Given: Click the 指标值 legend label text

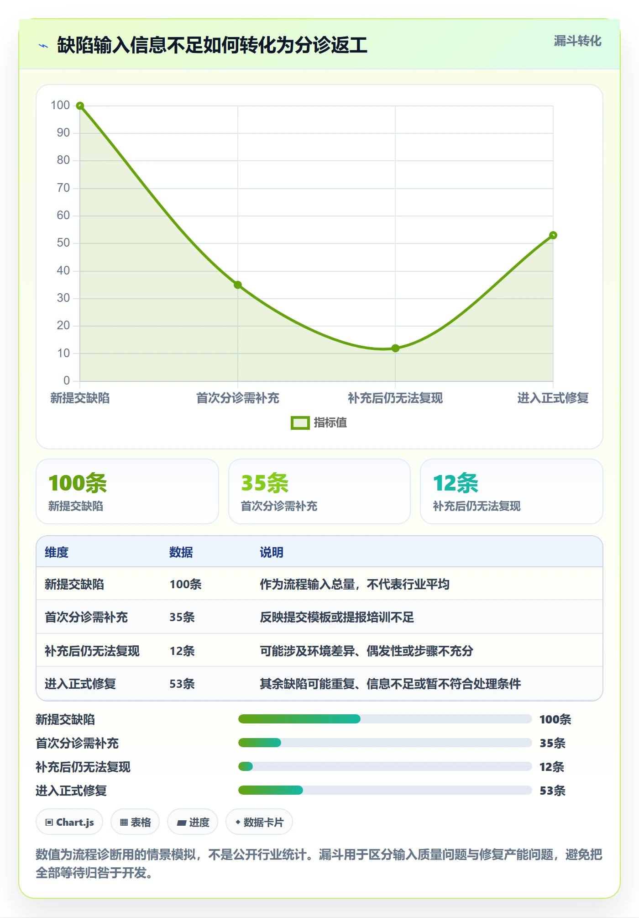Looking at the screenshot, I should (330, 423).
